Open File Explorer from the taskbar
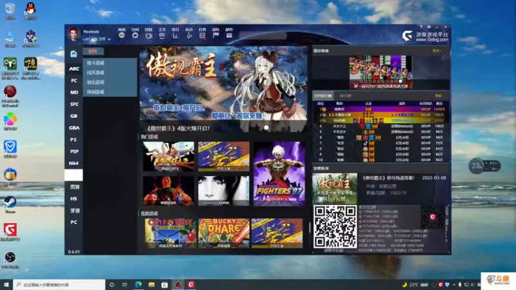The height and width of the screenshot is (290, 516). pos(152,284)
